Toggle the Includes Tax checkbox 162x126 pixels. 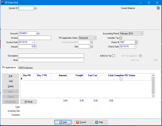pyautogui.click(x=121, y=38)
